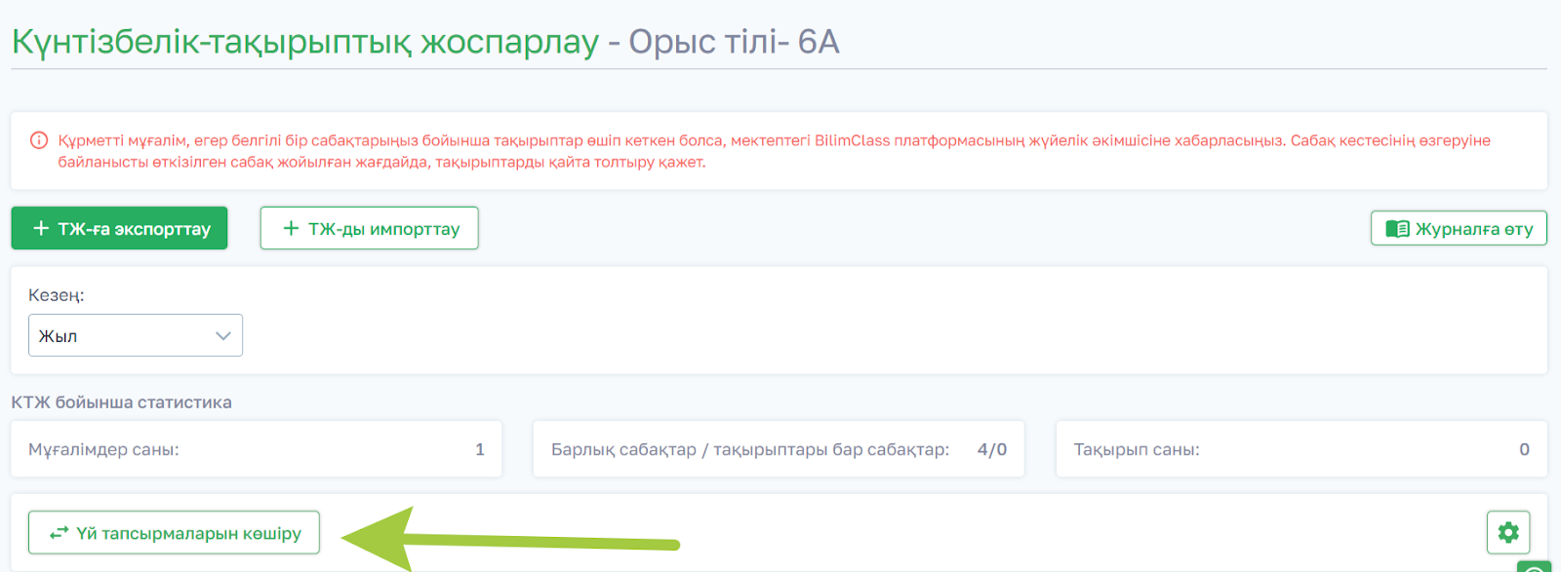Click the page title Күнтізбелік-тақырыптық жоспарлау
Screen dimensions: 1561x572
305,42
